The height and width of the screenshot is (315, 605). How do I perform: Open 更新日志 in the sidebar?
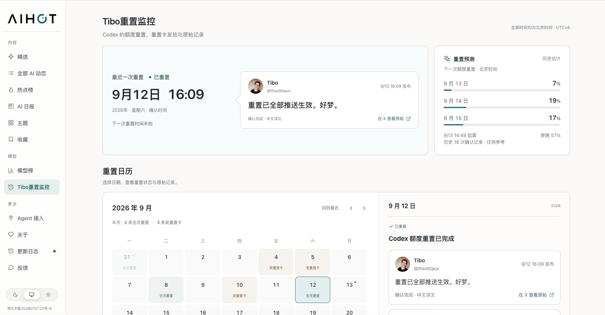click(x=32, y=251)
